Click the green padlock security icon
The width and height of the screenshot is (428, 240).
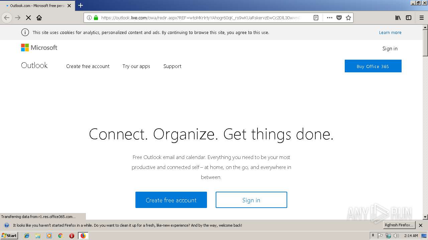tap(96, 18)
